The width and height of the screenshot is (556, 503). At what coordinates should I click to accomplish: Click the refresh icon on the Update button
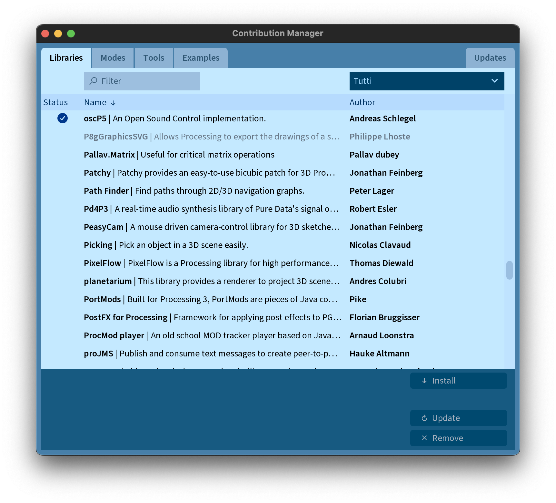(424, 418)
